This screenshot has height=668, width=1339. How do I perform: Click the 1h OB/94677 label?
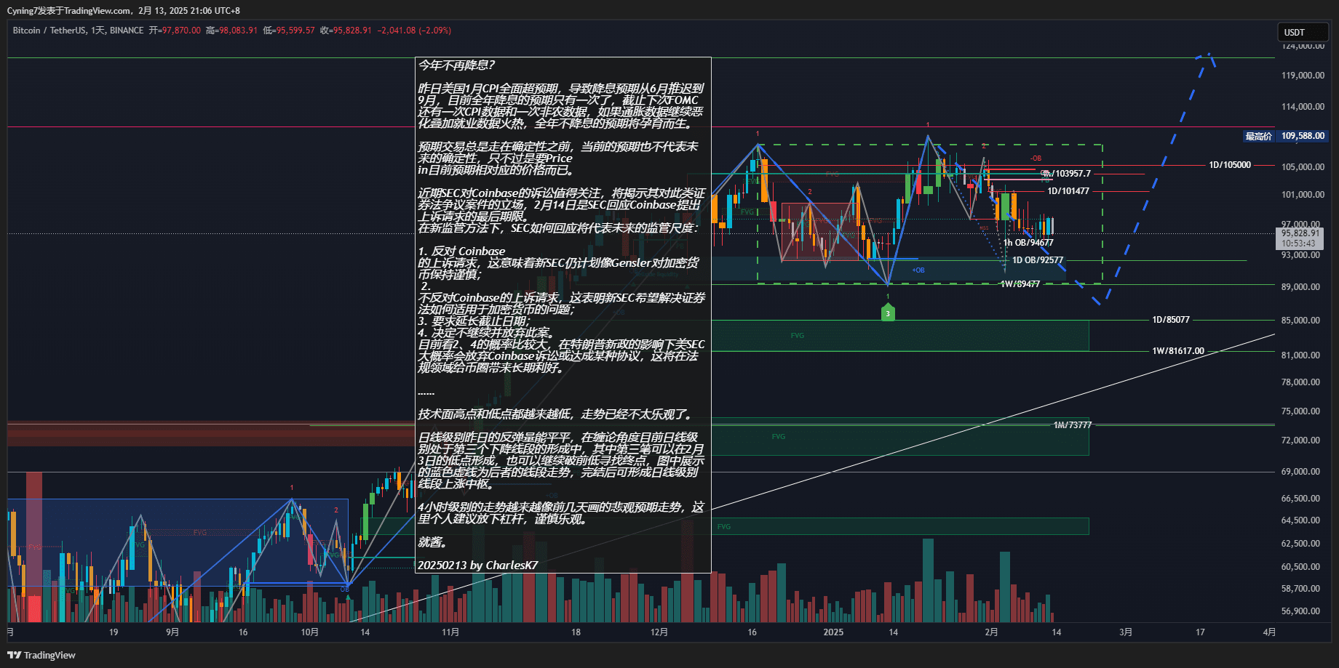tap(1028, 243)
